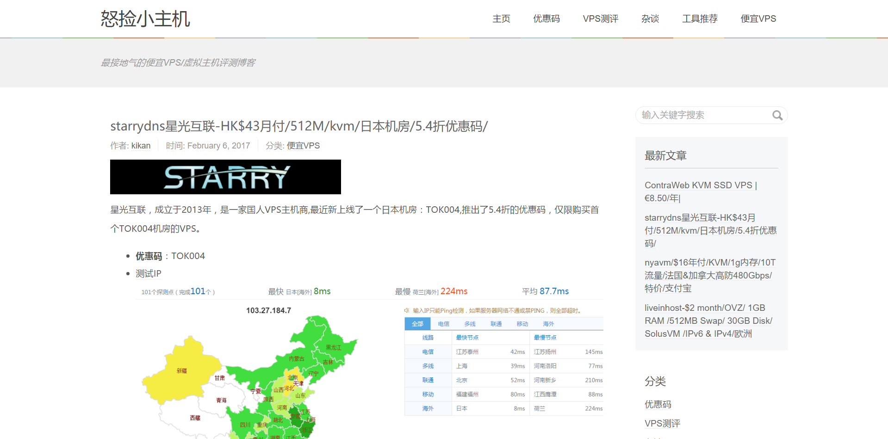The width and height of the screenshot is (888, 439).
Task: Click the site tagline 最接地气的便宜VPS text
Action: (178, 62)
